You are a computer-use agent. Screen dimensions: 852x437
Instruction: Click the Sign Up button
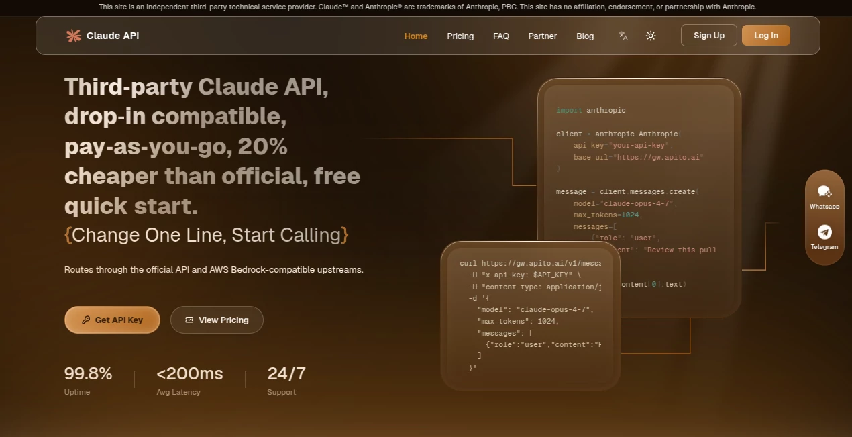tap(709, 36)
